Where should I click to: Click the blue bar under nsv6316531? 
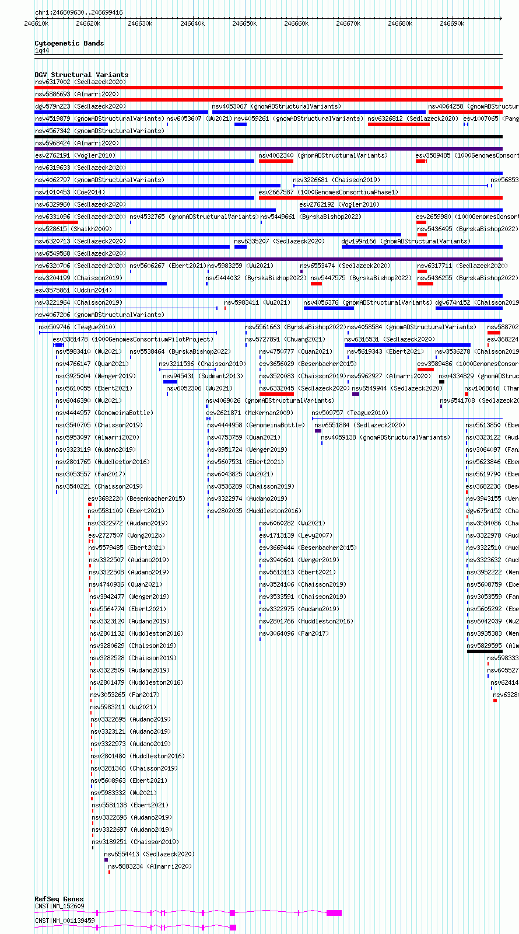(408, 345)
